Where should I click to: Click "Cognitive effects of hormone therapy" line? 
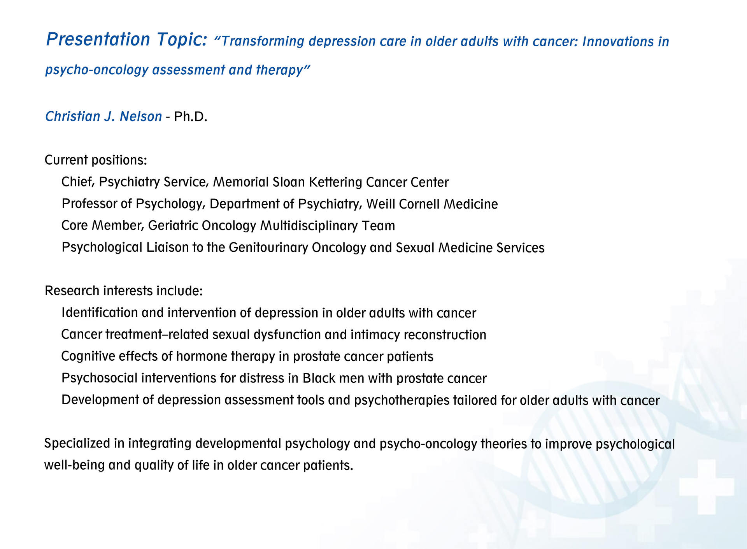coord(247,356)
